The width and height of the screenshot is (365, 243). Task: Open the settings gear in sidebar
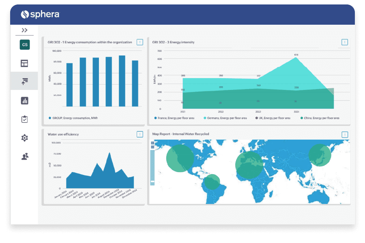tap(25, 138)
